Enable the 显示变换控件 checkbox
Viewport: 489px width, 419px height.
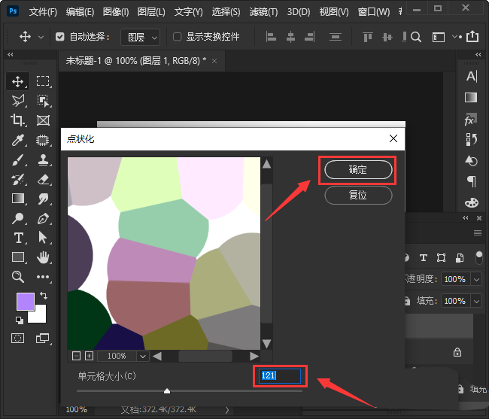coord(178,37)
